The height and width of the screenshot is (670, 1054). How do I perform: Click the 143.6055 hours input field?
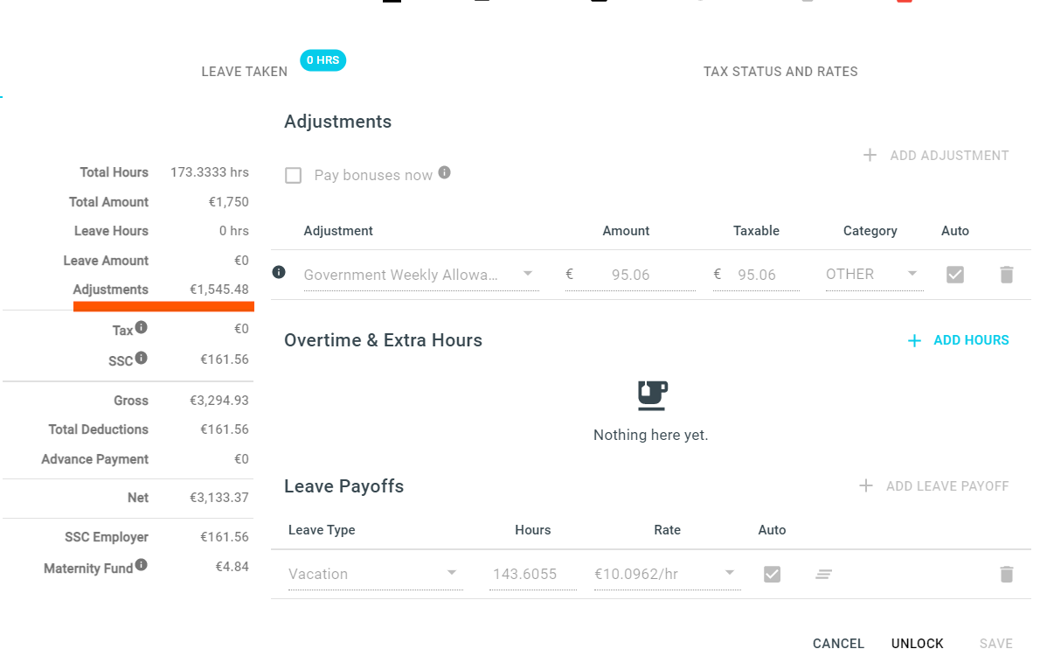(532, 574)
